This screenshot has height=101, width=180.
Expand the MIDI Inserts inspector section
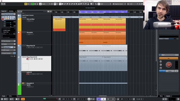8,50
